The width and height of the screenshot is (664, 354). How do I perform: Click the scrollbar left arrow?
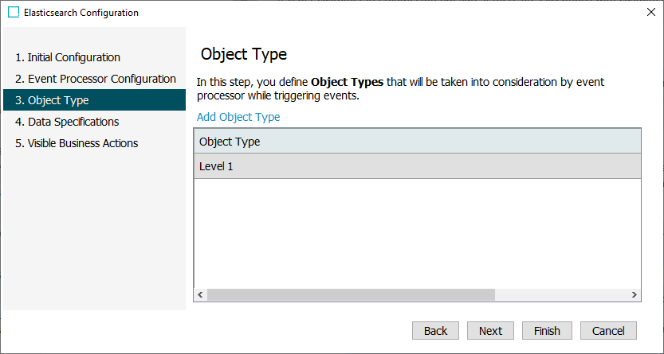click(200, 294)
